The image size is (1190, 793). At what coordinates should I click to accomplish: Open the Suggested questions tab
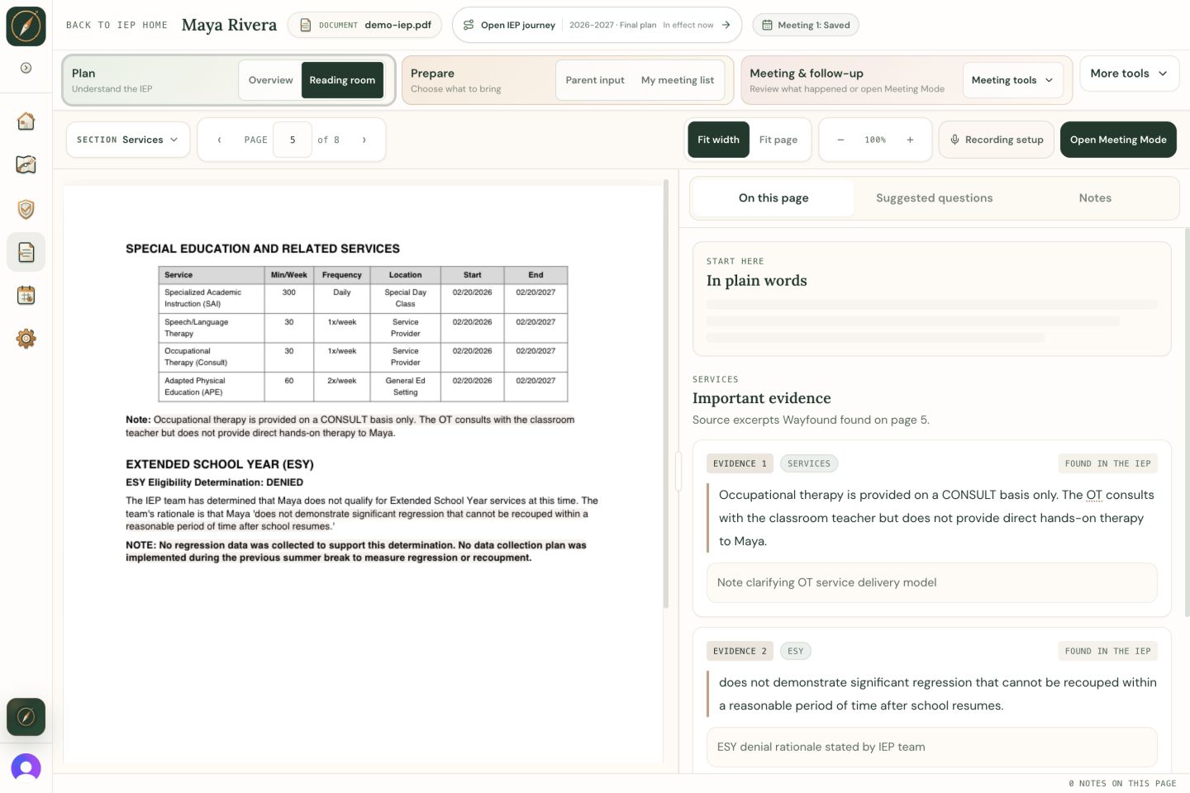point(934,198)
